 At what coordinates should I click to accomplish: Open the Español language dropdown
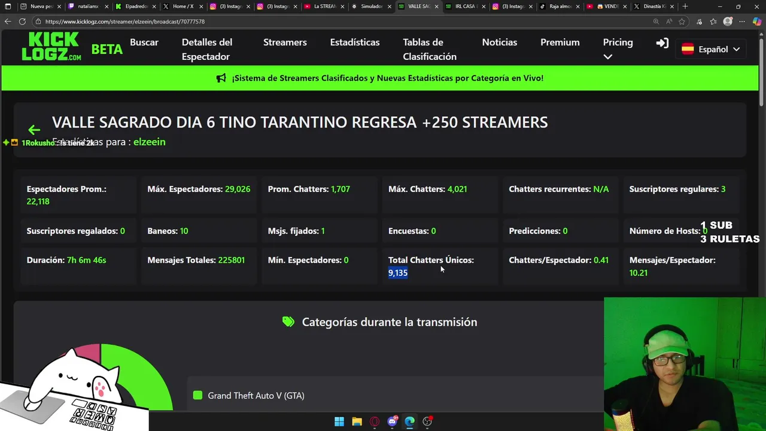point(711,49)
